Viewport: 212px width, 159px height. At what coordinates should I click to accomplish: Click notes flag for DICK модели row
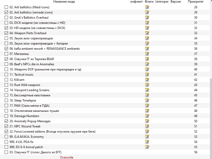pos(147,23)
